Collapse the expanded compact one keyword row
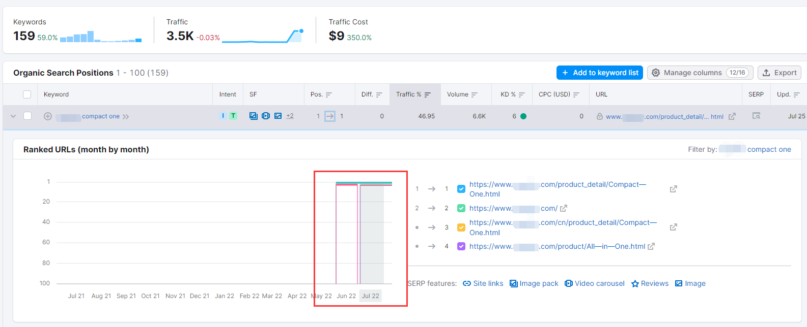 click(13, 116)
